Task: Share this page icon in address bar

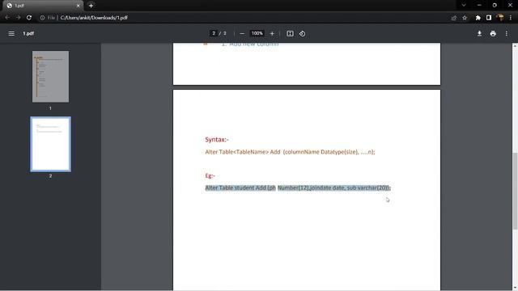Action: [x=453, y=18]
